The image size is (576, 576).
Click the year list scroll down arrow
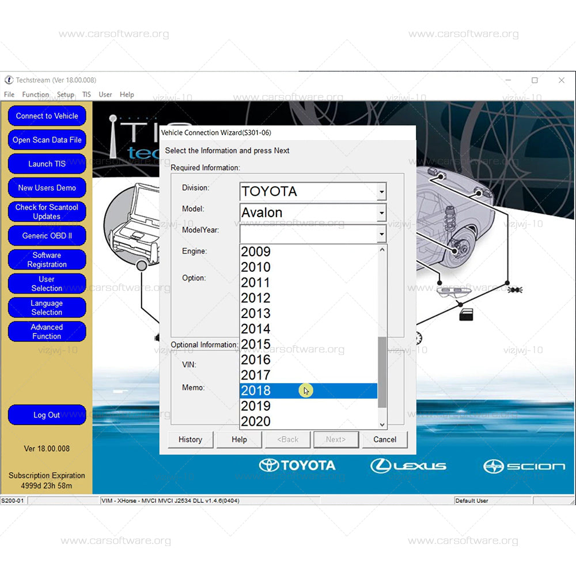point(382,425)
